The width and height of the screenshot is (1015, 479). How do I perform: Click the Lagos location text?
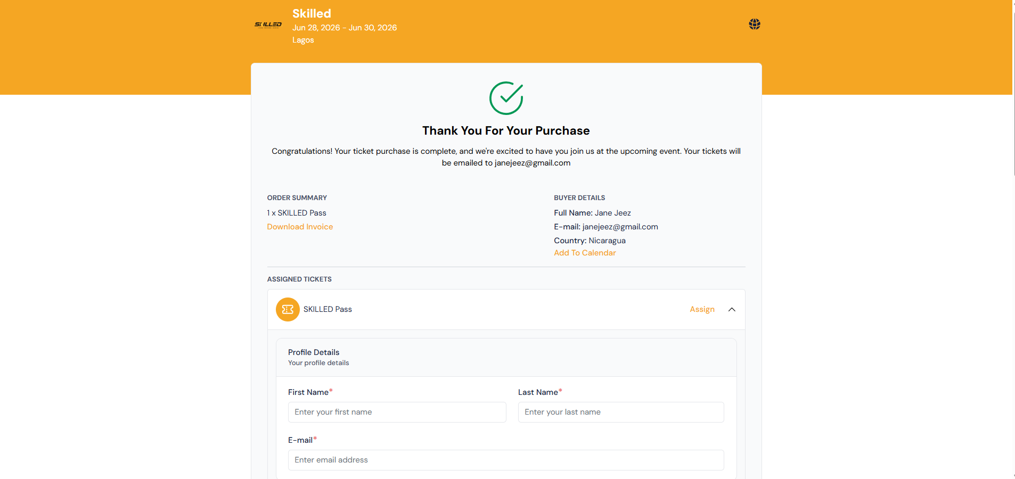click(303, 40)
